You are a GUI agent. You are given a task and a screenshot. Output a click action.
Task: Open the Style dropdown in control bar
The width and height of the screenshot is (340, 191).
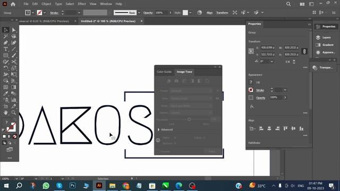click(190, 13)
